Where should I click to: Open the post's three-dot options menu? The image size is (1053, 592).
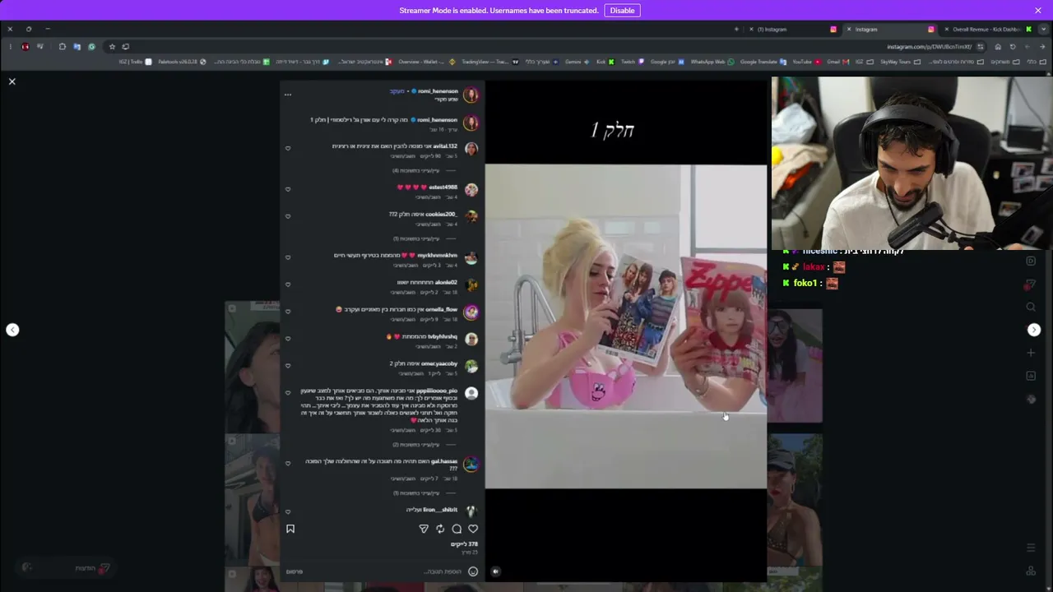(x=288, y=95)
